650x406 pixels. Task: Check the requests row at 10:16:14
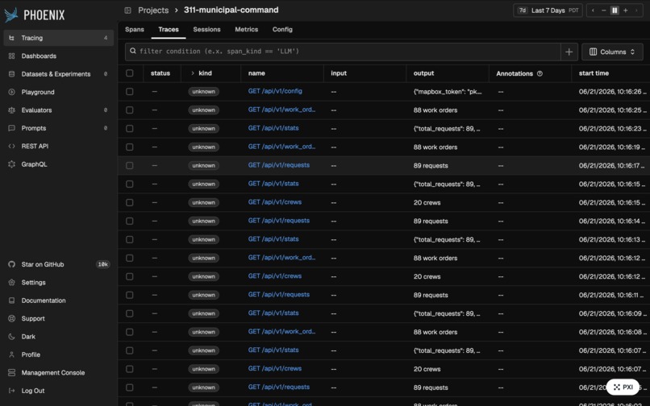pos(129,221)
